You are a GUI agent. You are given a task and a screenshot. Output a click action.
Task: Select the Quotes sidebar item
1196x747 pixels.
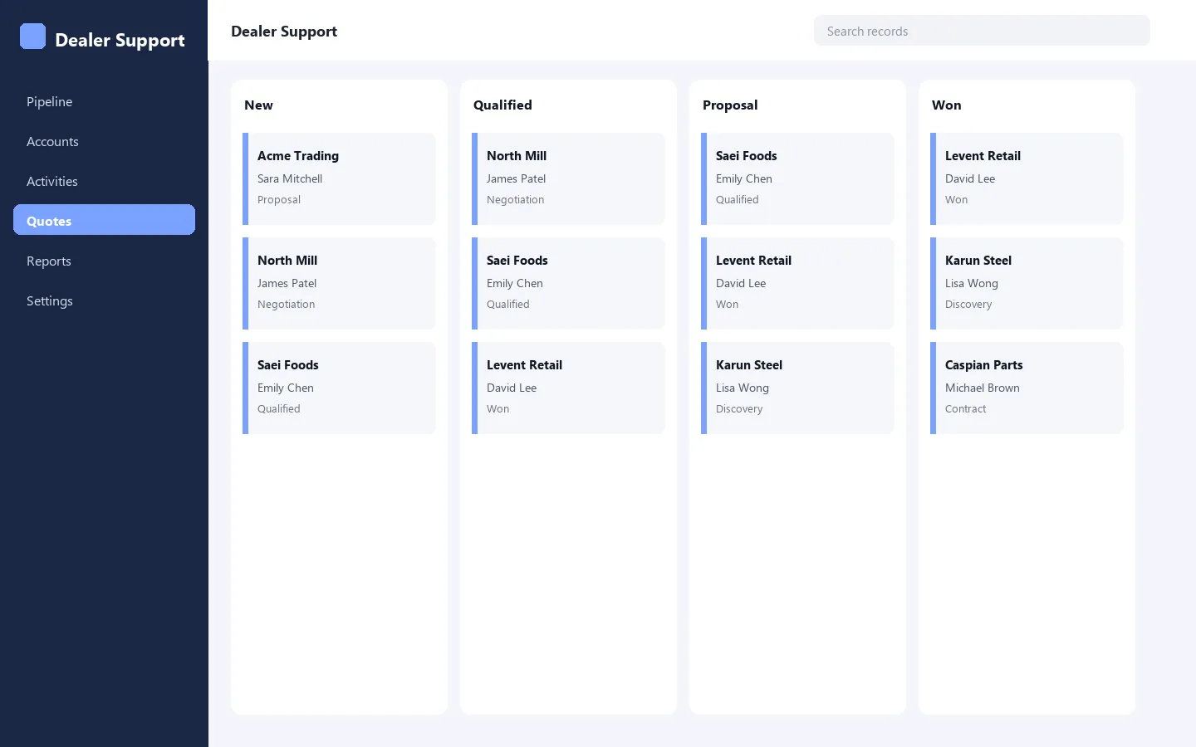[x=104, y=220]
